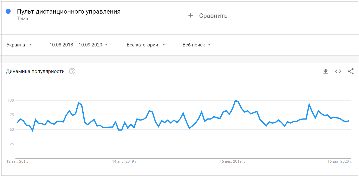Screen dimensions: 359x177
Task: Click the 50 value gridline label
Action: 12,130
